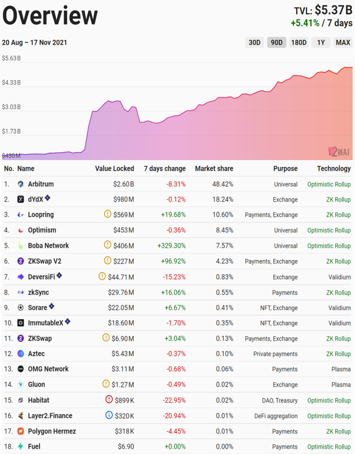
Task: Click the TVL $5.37B total figure
Action: [x=324, y=10]
